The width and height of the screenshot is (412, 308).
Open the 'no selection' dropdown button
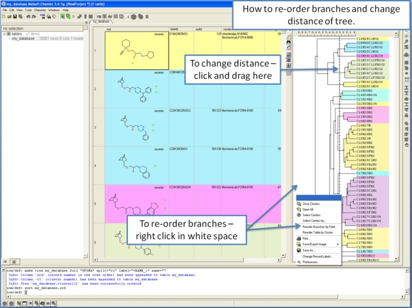[86, 29]
